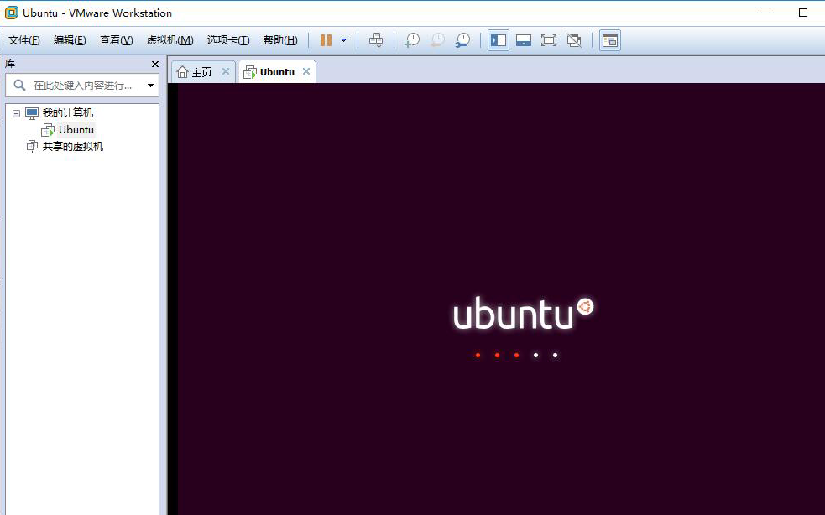Screen dimensions: 825x515
Task: Open the snapshot manager
Action: click(x=462, y=40)
